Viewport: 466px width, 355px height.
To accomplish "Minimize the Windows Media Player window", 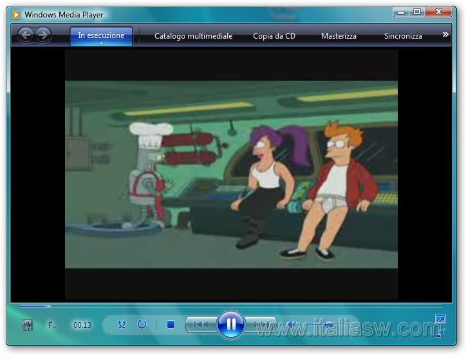I will (401, 12).
